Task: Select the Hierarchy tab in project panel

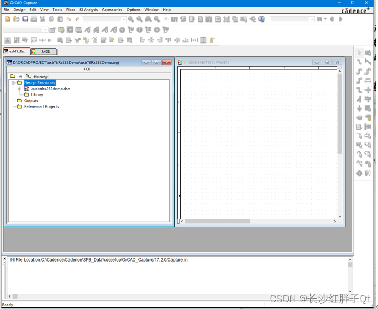Action: click(37, 77)
